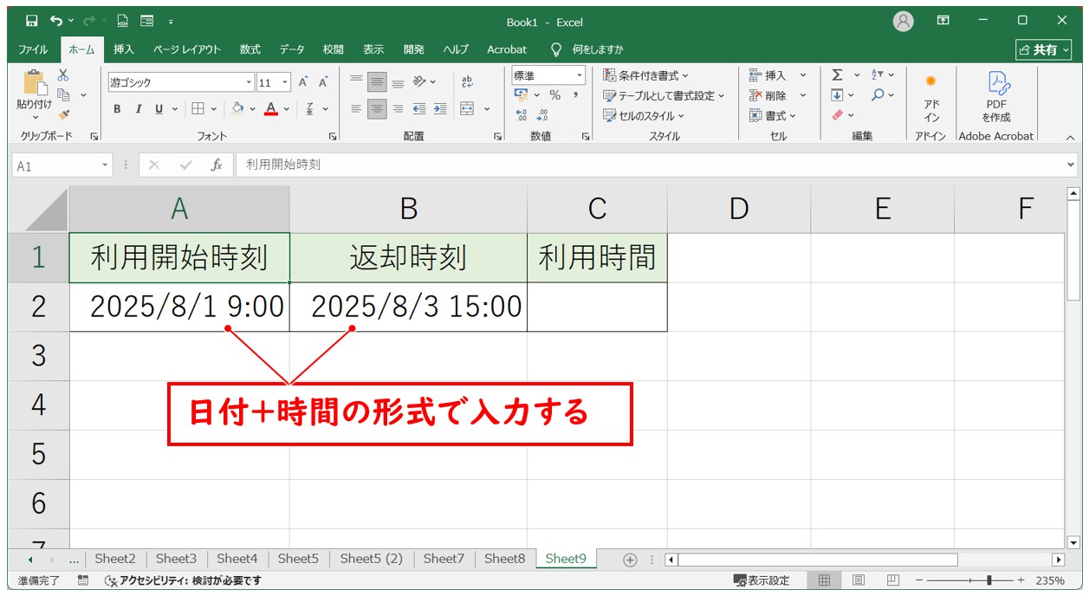1089x596 pixels.
Task: Open 表示設定 (Display Settings) in status bar
Action: point(762,580)
